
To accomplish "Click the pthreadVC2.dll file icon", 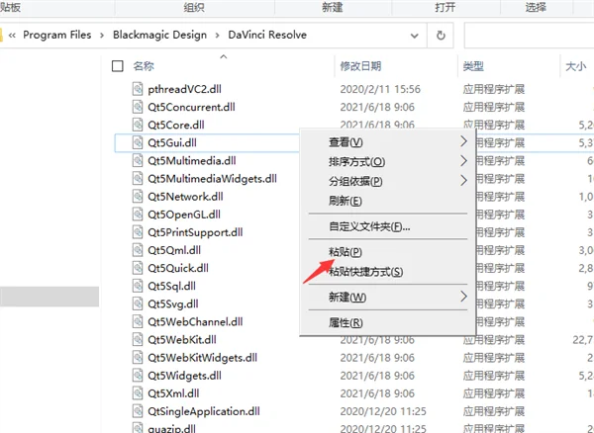I will pos(138,89).
